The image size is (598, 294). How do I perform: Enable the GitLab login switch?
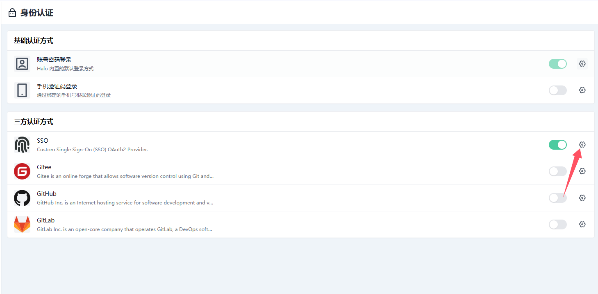(558, 224)
